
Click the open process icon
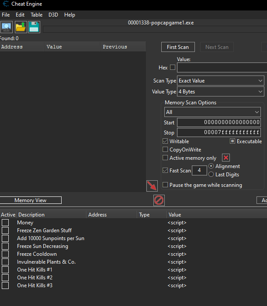[7, 27]
